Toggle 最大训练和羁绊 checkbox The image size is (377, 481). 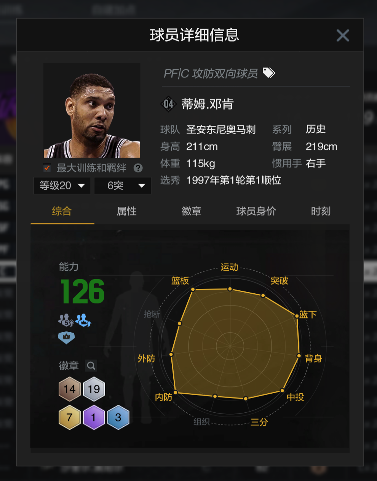click(47, 168)
